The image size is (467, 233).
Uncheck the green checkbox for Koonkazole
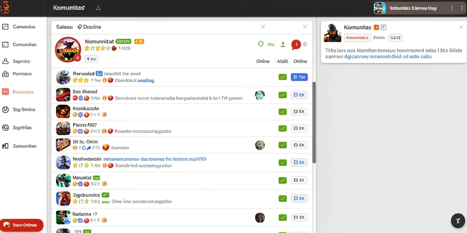point(282,111)
